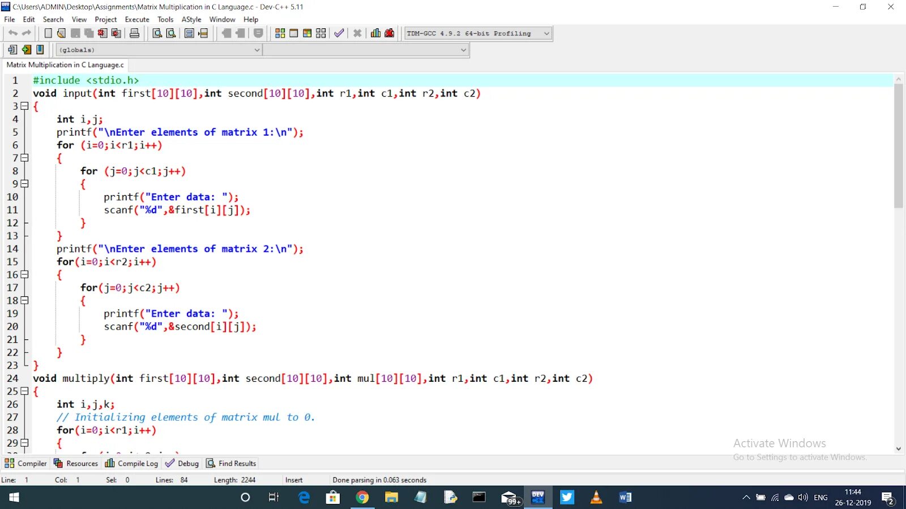
Task: Open Profile Analysis bar chart icon
Action: click(375, 33)
